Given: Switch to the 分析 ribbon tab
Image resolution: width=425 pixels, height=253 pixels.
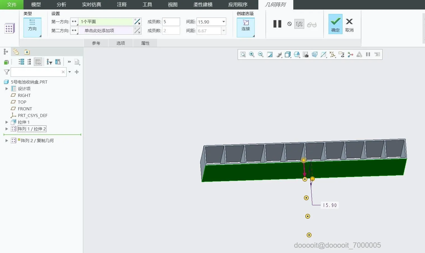Looking at the screenshot, I should click(61, 4).
